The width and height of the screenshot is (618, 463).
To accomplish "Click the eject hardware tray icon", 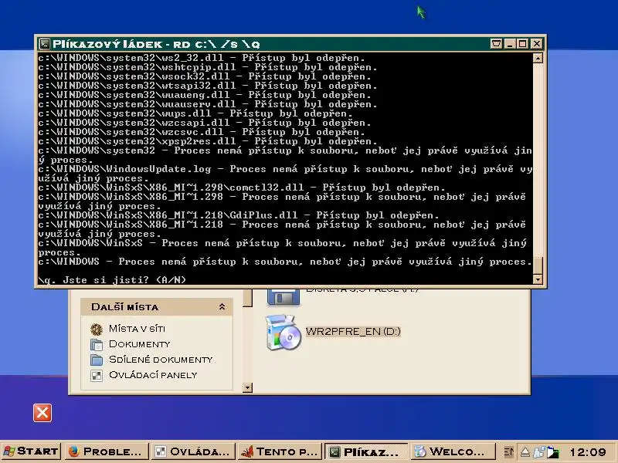I will [525, 452].
